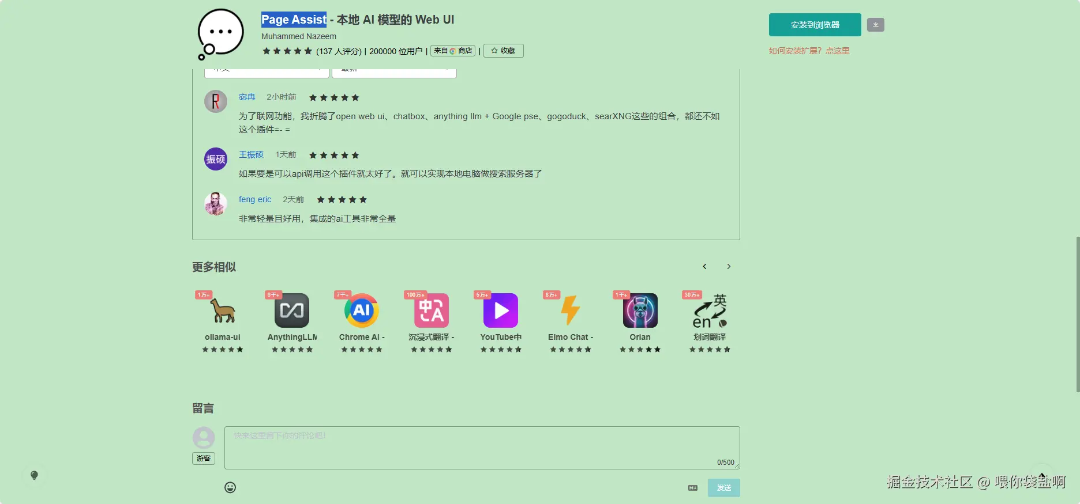Screen dimensions: 1080x504
Task: Click the AnythingLLM title text
Action: coord(292,337)
